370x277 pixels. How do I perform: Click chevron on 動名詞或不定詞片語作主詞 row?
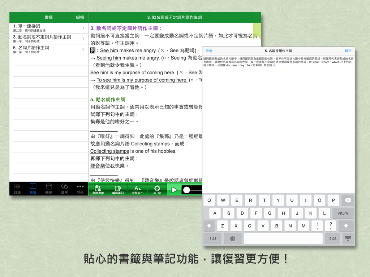click(x=83, y=39)
